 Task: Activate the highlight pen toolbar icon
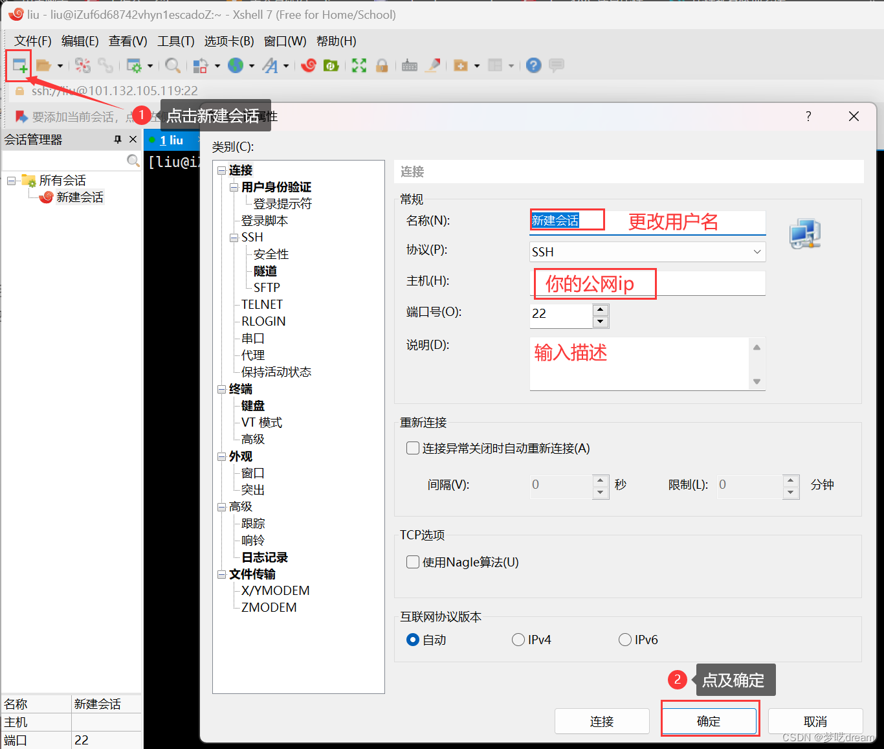pyautogui.click(x=432, y=65)
